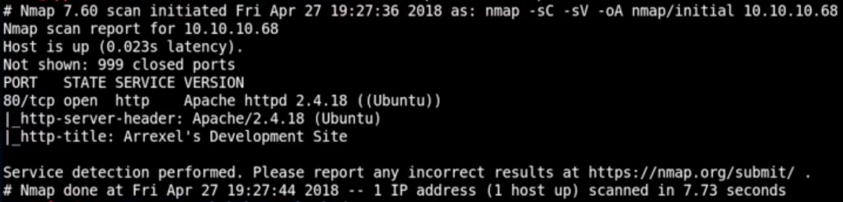Click the word 'PORT' in the header row
This screenshot has height=202, width=843.
(20, 83)
